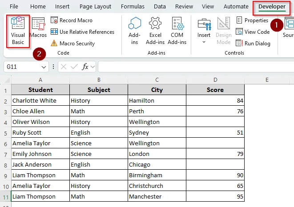
Task: Select cell Jack Anderson
Action: point(40,164)
